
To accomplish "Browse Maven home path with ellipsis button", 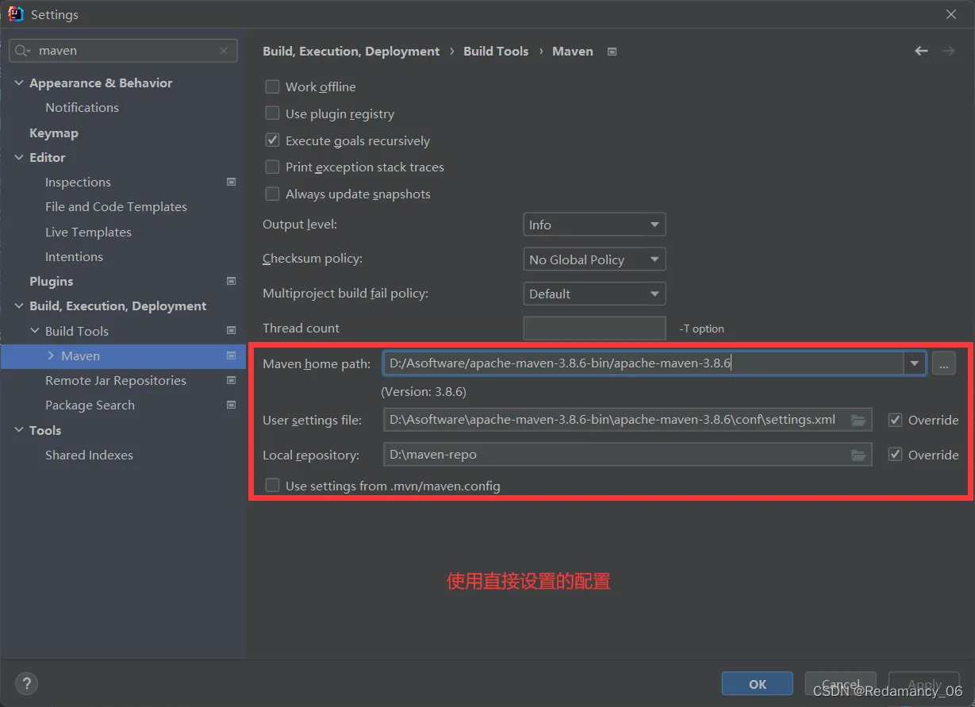I will (x=943, y=363).
